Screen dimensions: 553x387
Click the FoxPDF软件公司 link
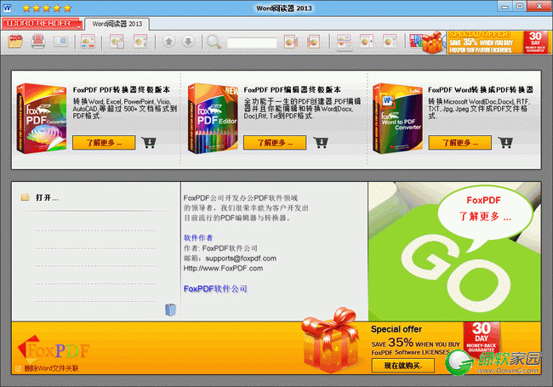coord(214,289)
